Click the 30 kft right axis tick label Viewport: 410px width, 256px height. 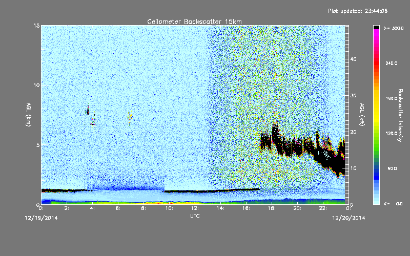[x=353, y=96]
